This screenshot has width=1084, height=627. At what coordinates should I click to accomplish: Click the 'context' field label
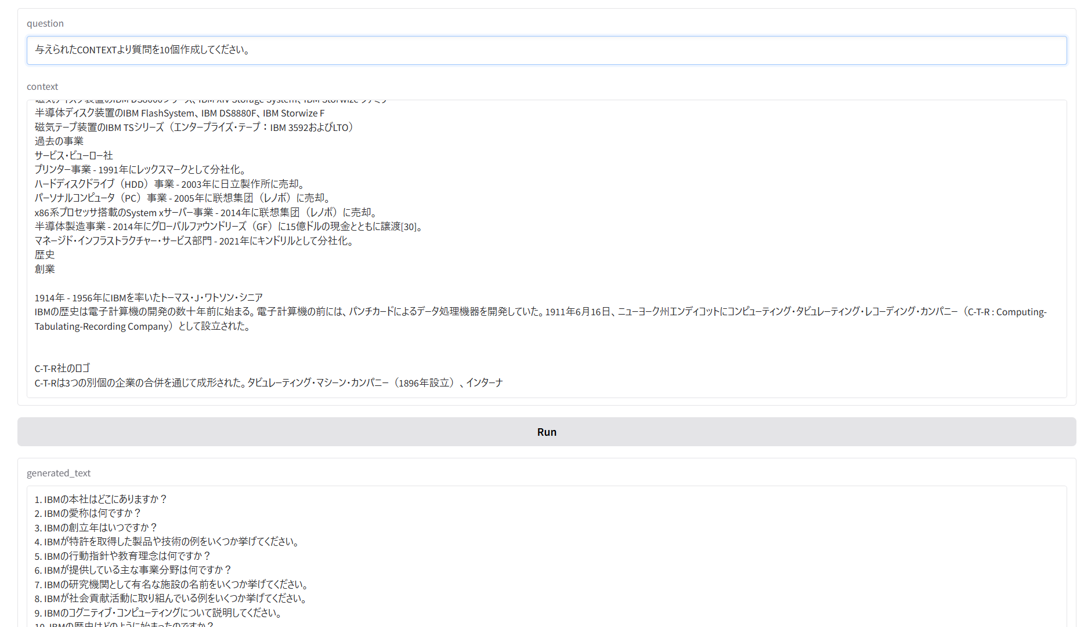(42, 86)
